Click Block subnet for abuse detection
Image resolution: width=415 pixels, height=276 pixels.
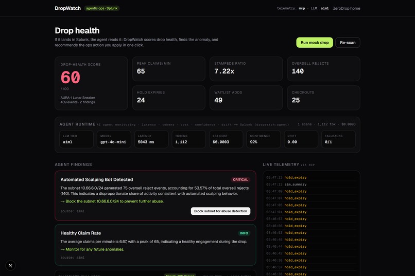(220, 211)
